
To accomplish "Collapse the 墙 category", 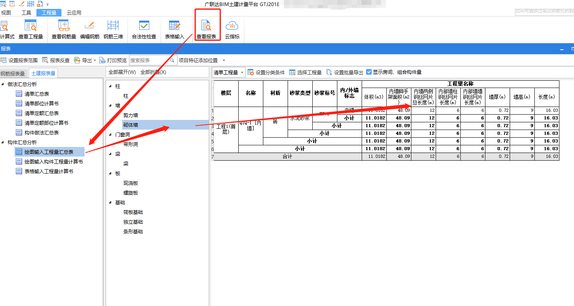I will pos(110,106).
